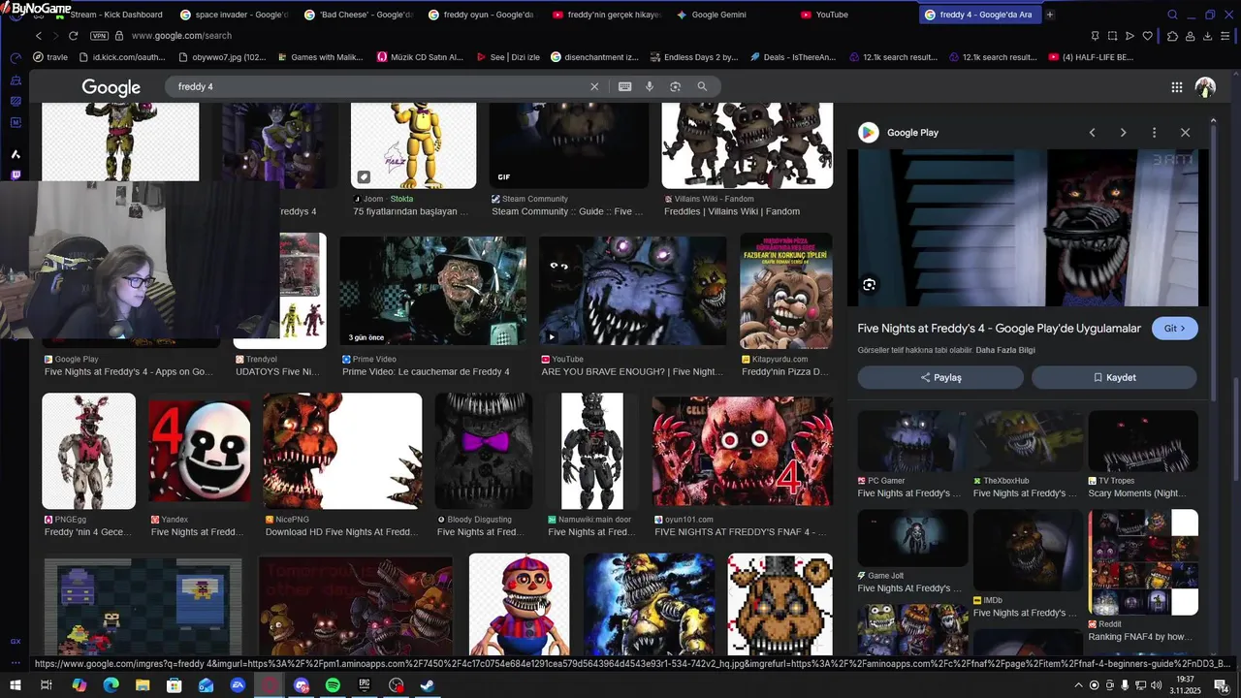Open the NicePNG Download HD image result
This screenshot has width=1241, height=698.
tap(342, 452)
